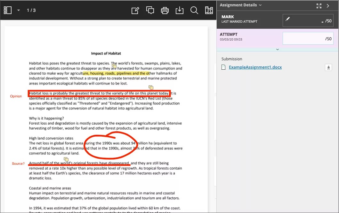Open the page thumbnail sidebar view
339x213 pixels.
pyautogui.click(x=7, y=10)
